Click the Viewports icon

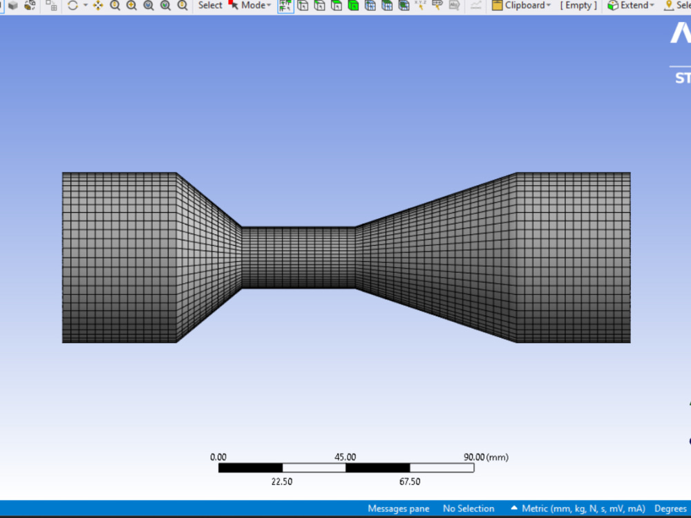tap(50, 6)
